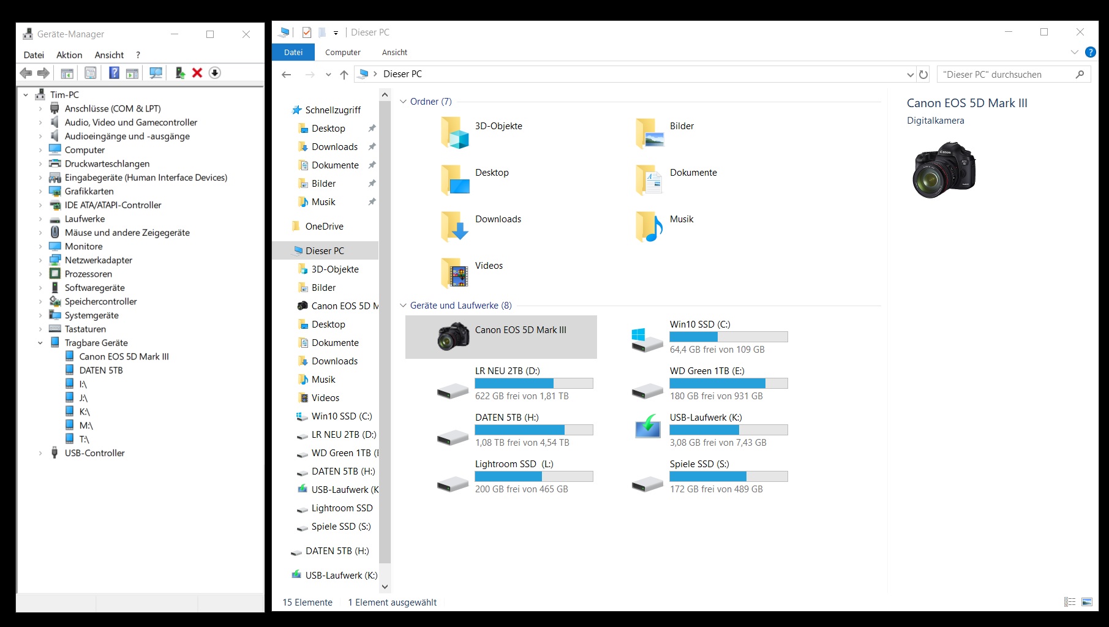Click the properties checkmark in quick access toolbar
The width and height of the screenshot is (1109, 627).
click(x=307, y=32)
